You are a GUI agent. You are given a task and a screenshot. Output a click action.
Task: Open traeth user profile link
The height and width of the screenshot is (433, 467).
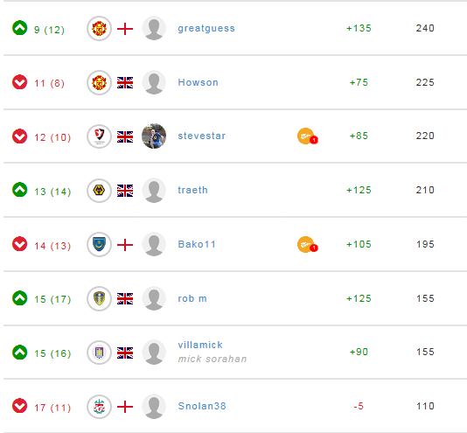tap(192, 191)
